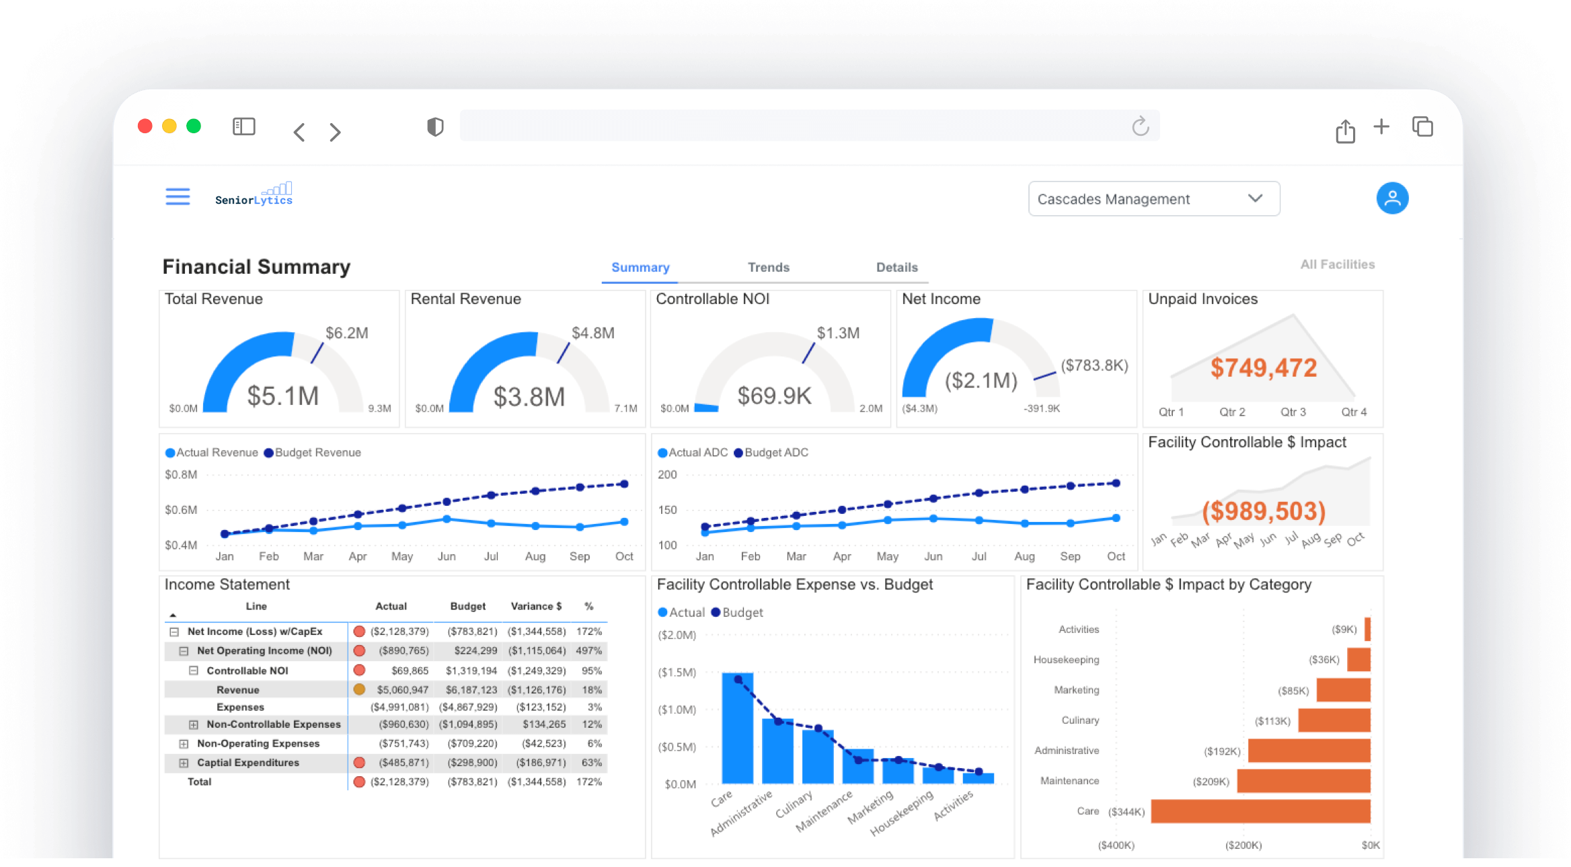Screen dimensions: 1571x867
Task: Go back with browser back arrow
Action: click(x=299, y=132)
